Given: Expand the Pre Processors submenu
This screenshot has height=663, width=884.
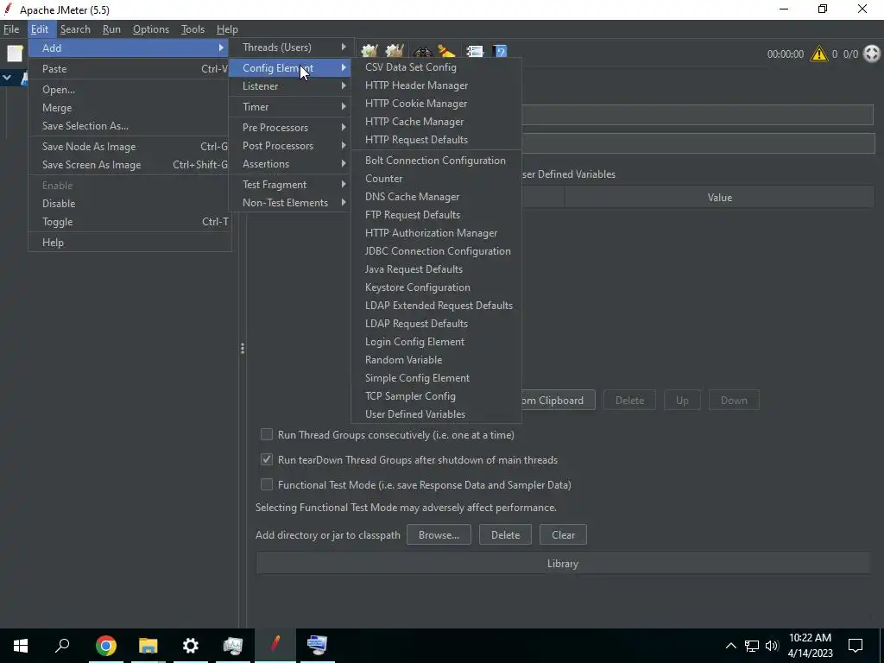Looking at the screenshot, I should tap(290, 128).
